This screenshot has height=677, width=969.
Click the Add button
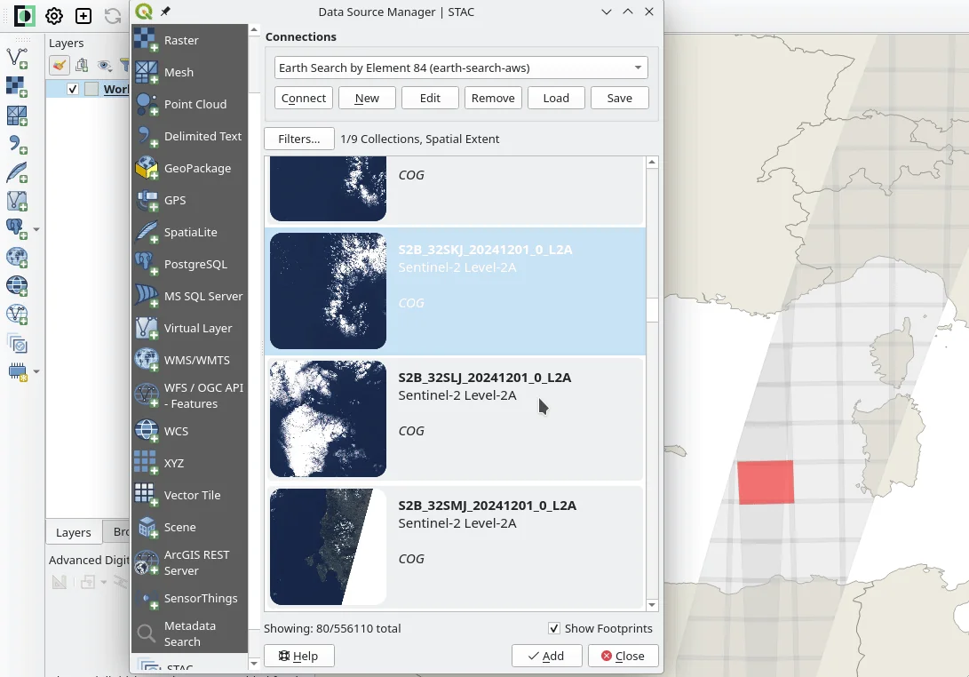coord(546,657)
